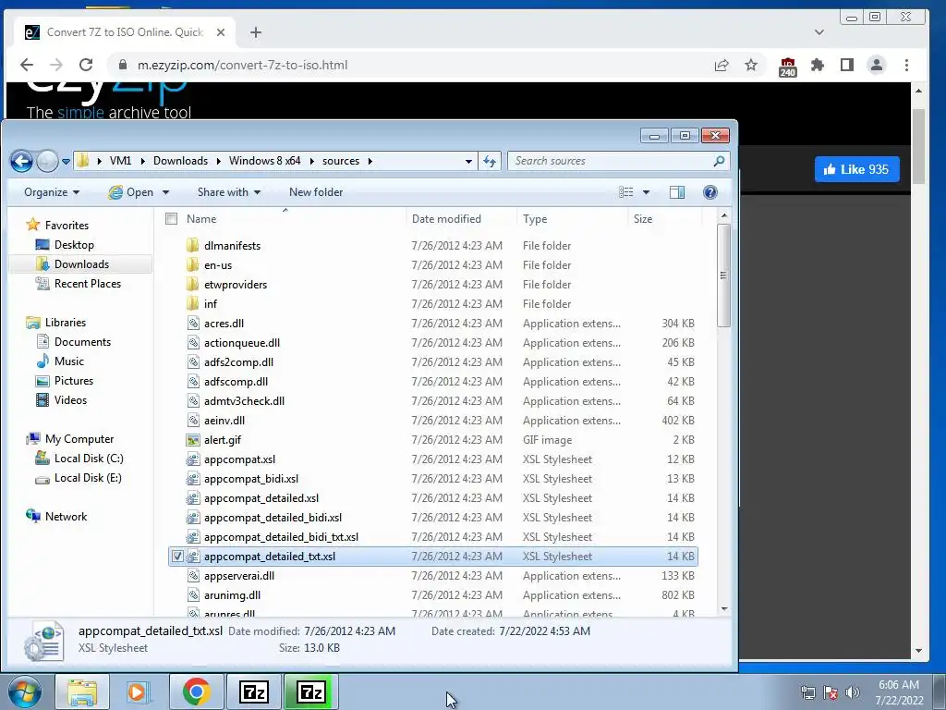Click Open in Explorer toolbar
The height and width of the screenshot is (710, 946).
[x=131, y=192]
